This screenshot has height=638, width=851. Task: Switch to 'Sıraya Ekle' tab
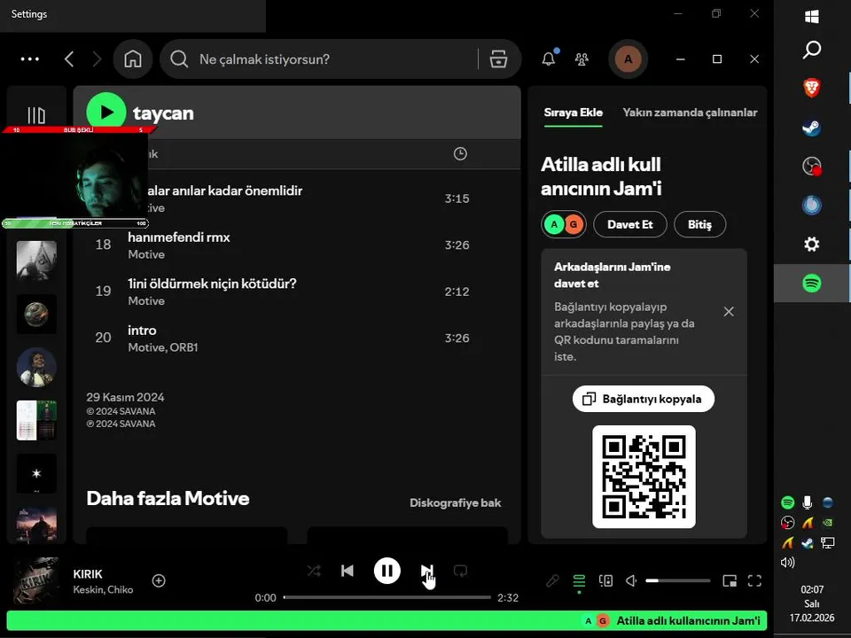(574, 113)
